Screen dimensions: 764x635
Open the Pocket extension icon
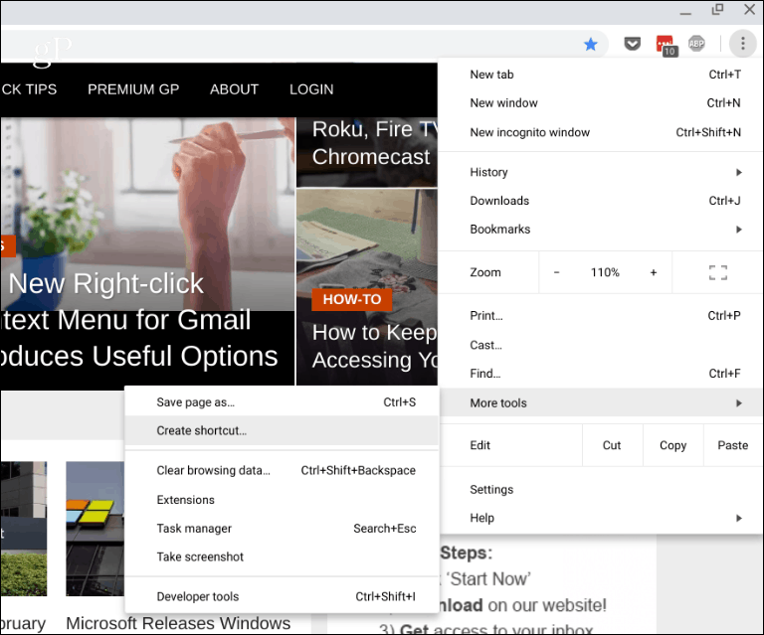632,45
